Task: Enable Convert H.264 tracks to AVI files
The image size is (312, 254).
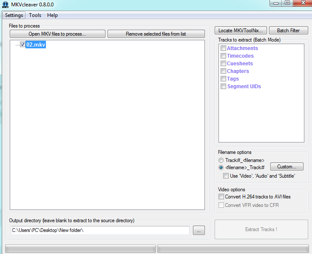Action: 221,197
